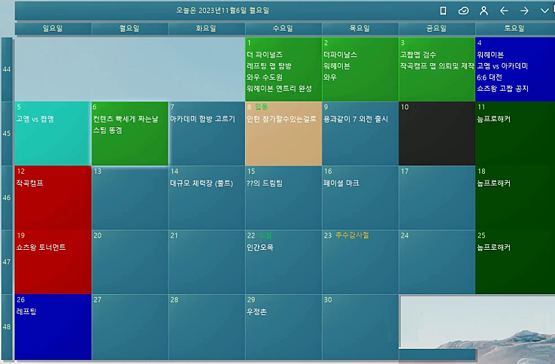The height and width of the screenshot is (364, 555).
Task: Open 용과같이 7 외전 출시 on day 9
Action: point(356,119)
